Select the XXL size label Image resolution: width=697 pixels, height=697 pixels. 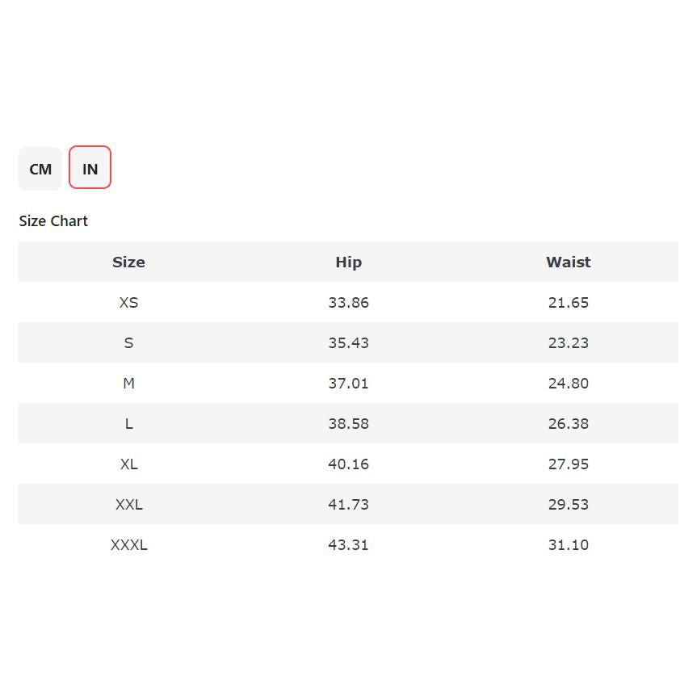[x=128, y=505]
